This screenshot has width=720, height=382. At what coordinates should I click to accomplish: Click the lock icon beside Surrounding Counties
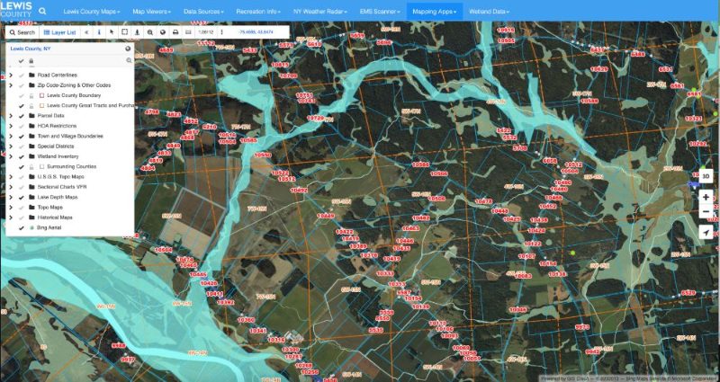[31, 167]
